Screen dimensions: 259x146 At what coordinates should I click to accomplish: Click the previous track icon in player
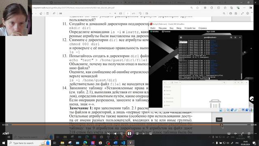[x=115, y=133]
